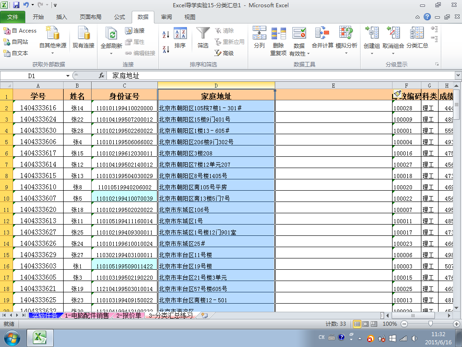Viewport: 462px width, 347px height.
Task: Click Ungroup (取消组合) icon
Action: [x=393, y=33]
